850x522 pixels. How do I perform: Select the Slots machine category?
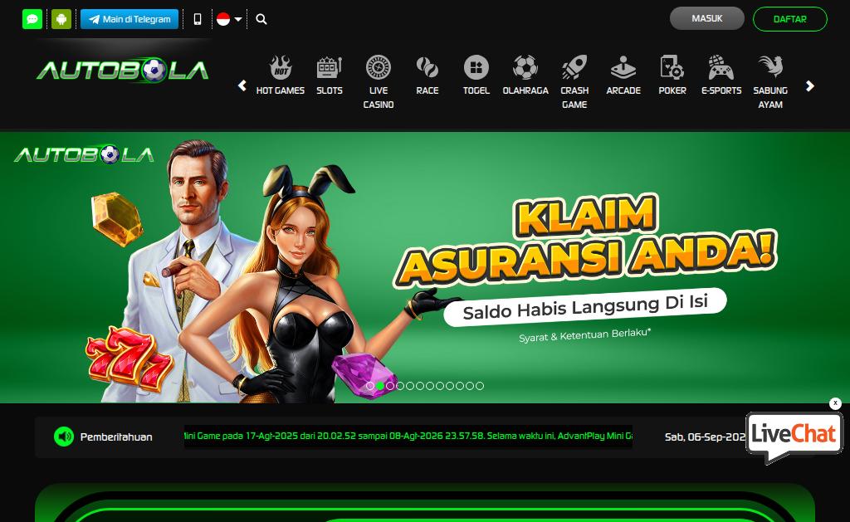point(330,76)
